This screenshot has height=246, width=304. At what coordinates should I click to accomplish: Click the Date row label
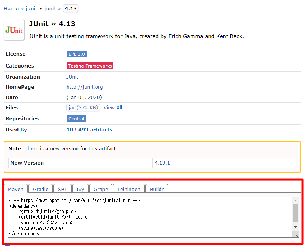(x=12, y=98)
